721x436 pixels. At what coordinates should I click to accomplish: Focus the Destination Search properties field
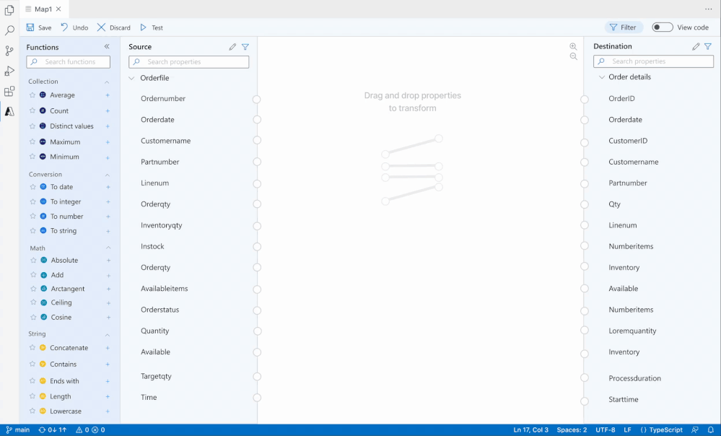click(x=653, y=61)
